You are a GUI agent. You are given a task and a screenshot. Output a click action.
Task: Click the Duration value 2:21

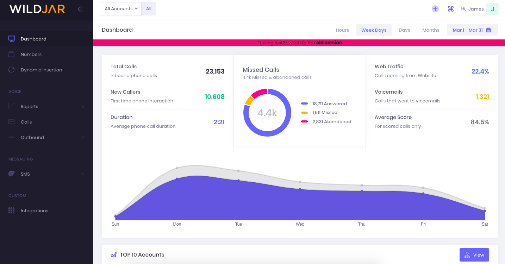(x=219, y=122)
